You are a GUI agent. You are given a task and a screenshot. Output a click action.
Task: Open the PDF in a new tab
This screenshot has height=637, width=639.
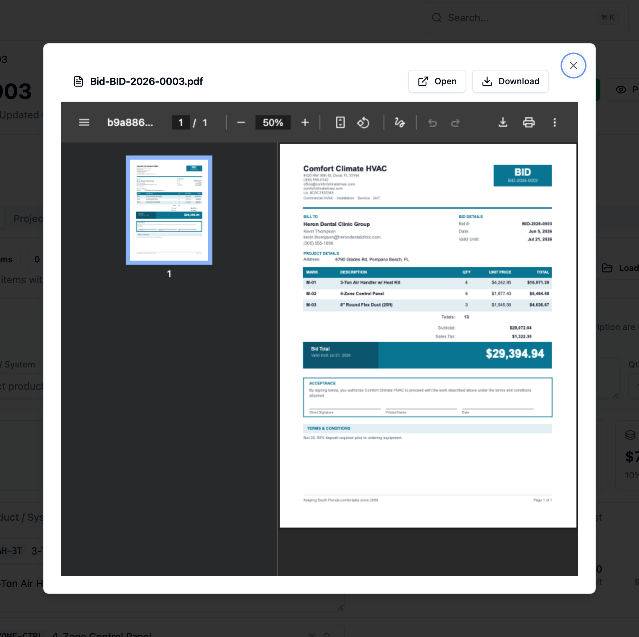pos(437,81)
